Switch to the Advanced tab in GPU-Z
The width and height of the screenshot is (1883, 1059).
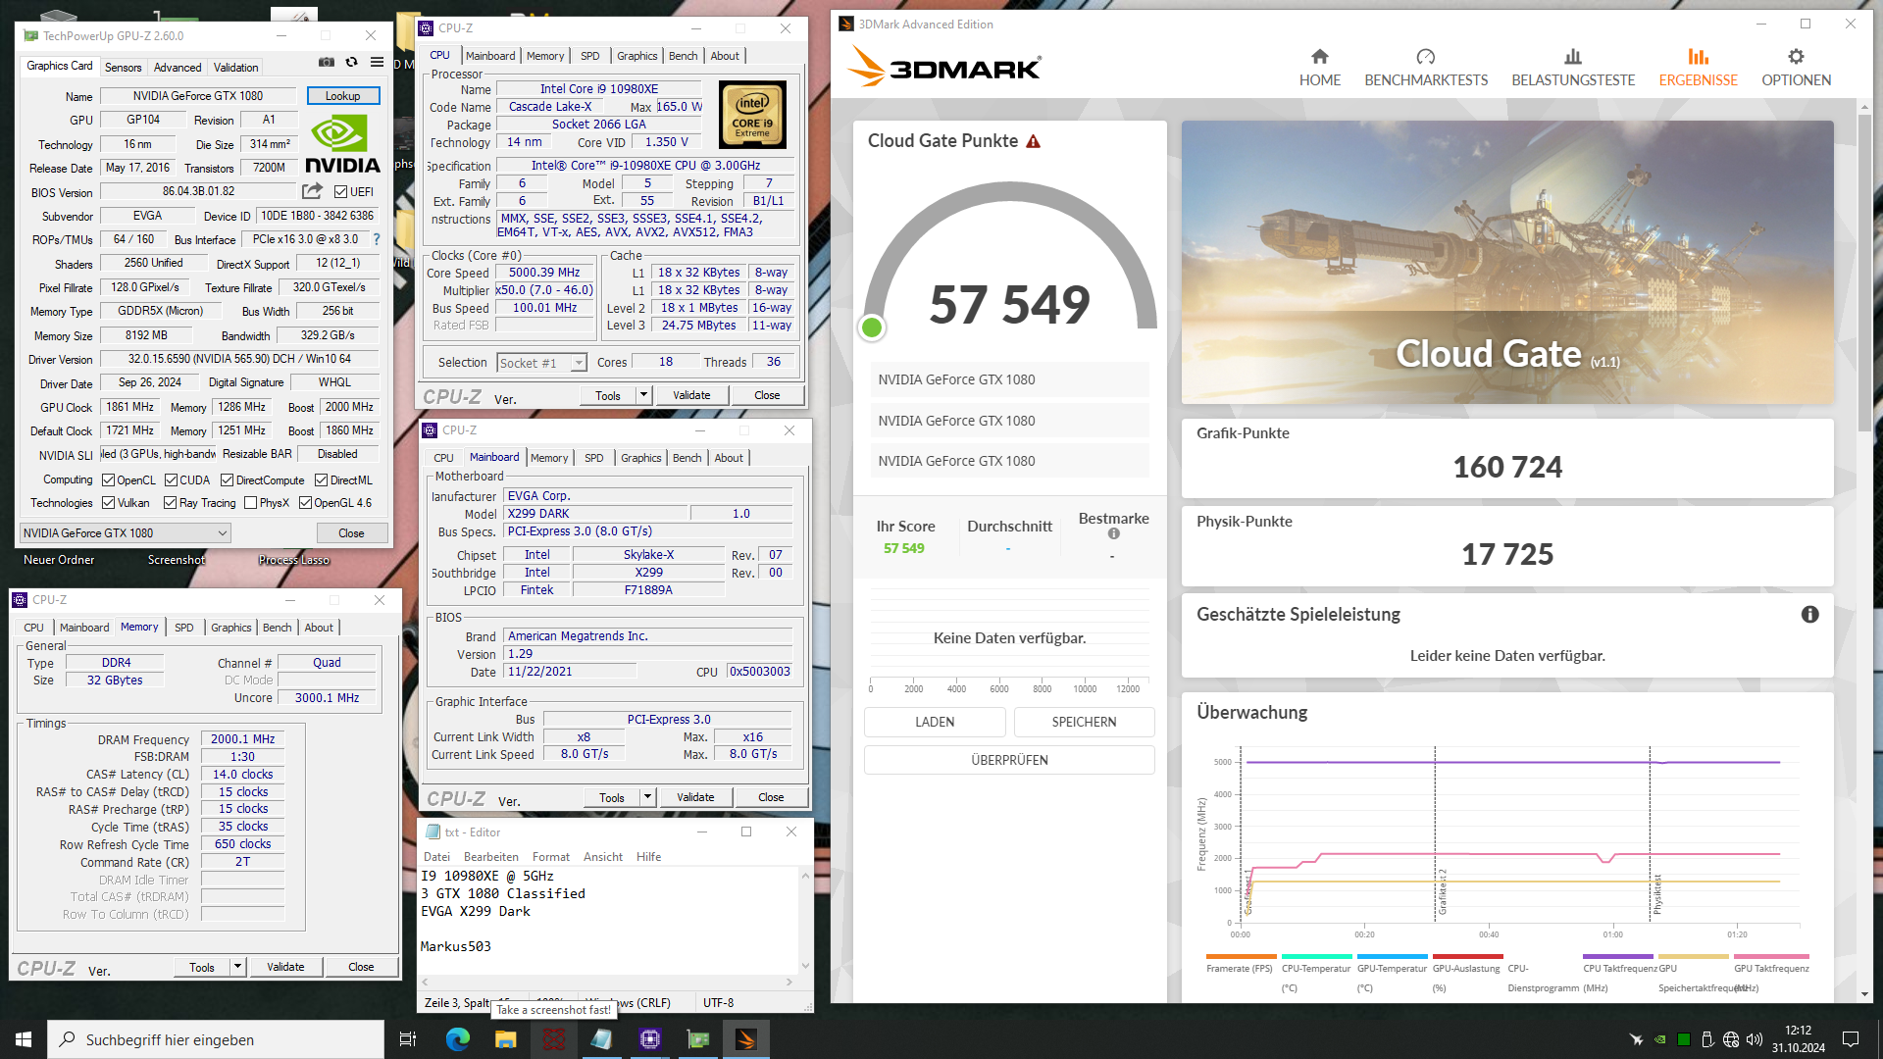click(178, 67)
